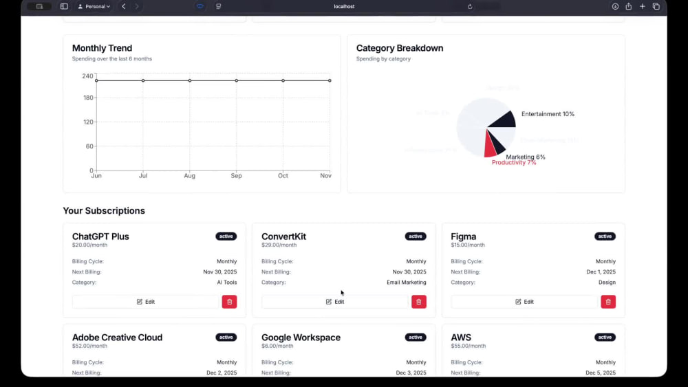
Task: Delete the ConvertKit subscription
Action: pos(418,302)
